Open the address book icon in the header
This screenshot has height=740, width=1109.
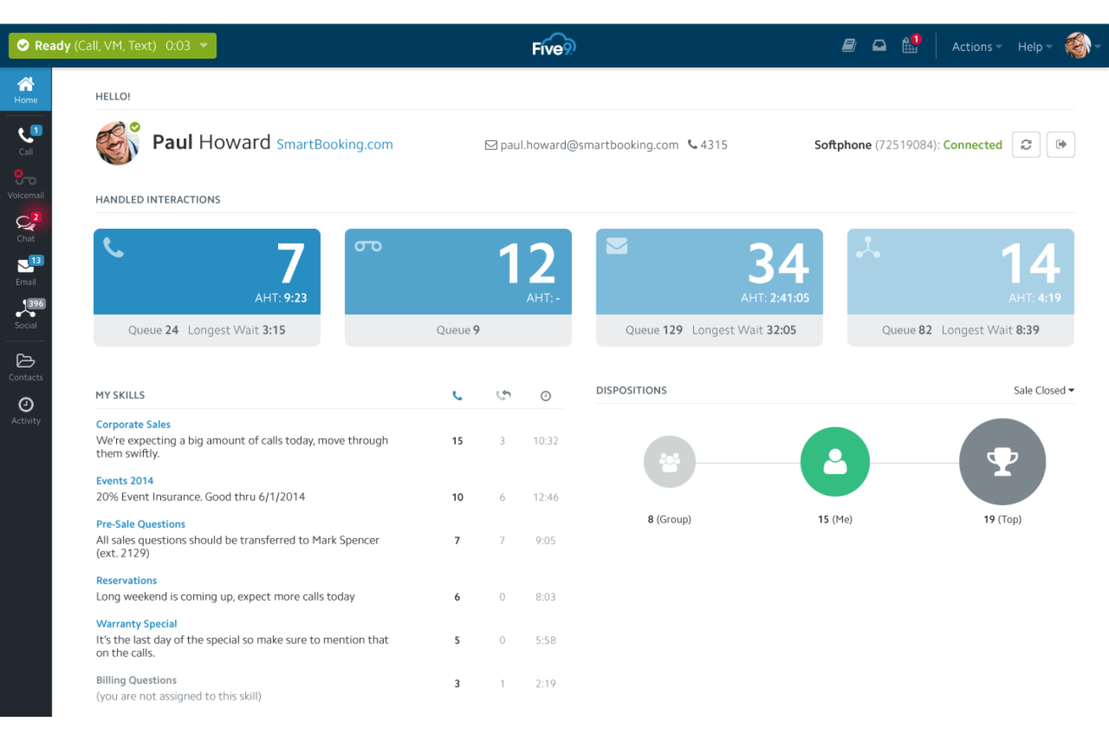848,45
